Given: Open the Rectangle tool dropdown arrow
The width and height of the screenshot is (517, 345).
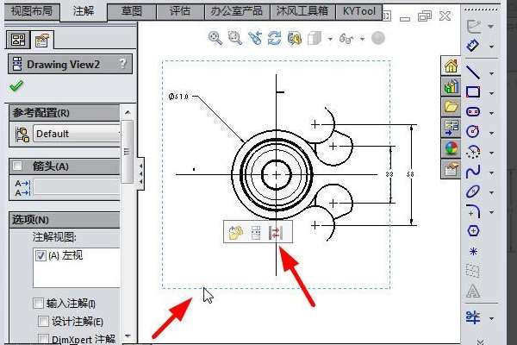Looking at the screenshot, I should [x=491, y=93].
